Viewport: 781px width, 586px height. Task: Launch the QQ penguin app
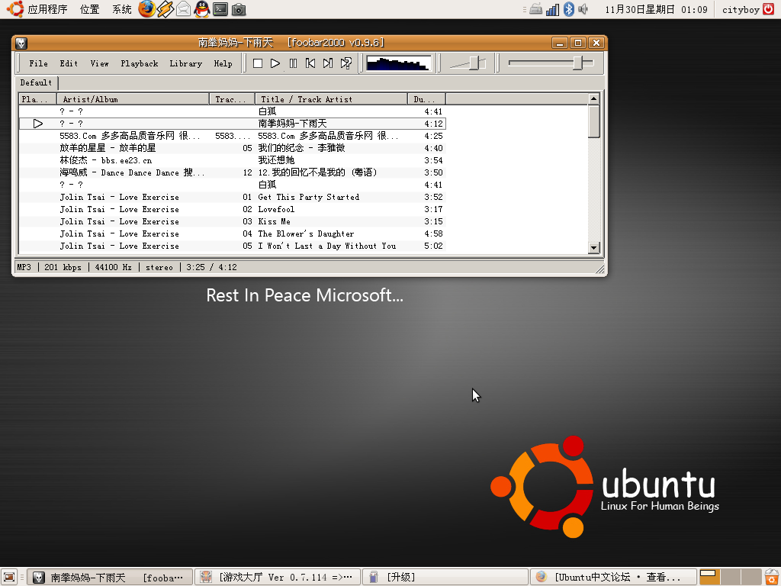201,9
